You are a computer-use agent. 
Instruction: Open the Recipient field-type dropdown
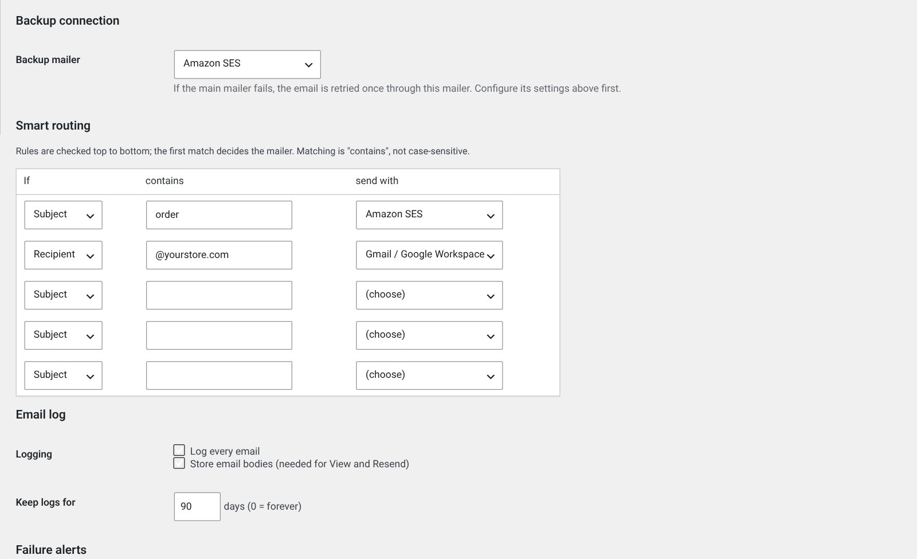pos(63,255)
